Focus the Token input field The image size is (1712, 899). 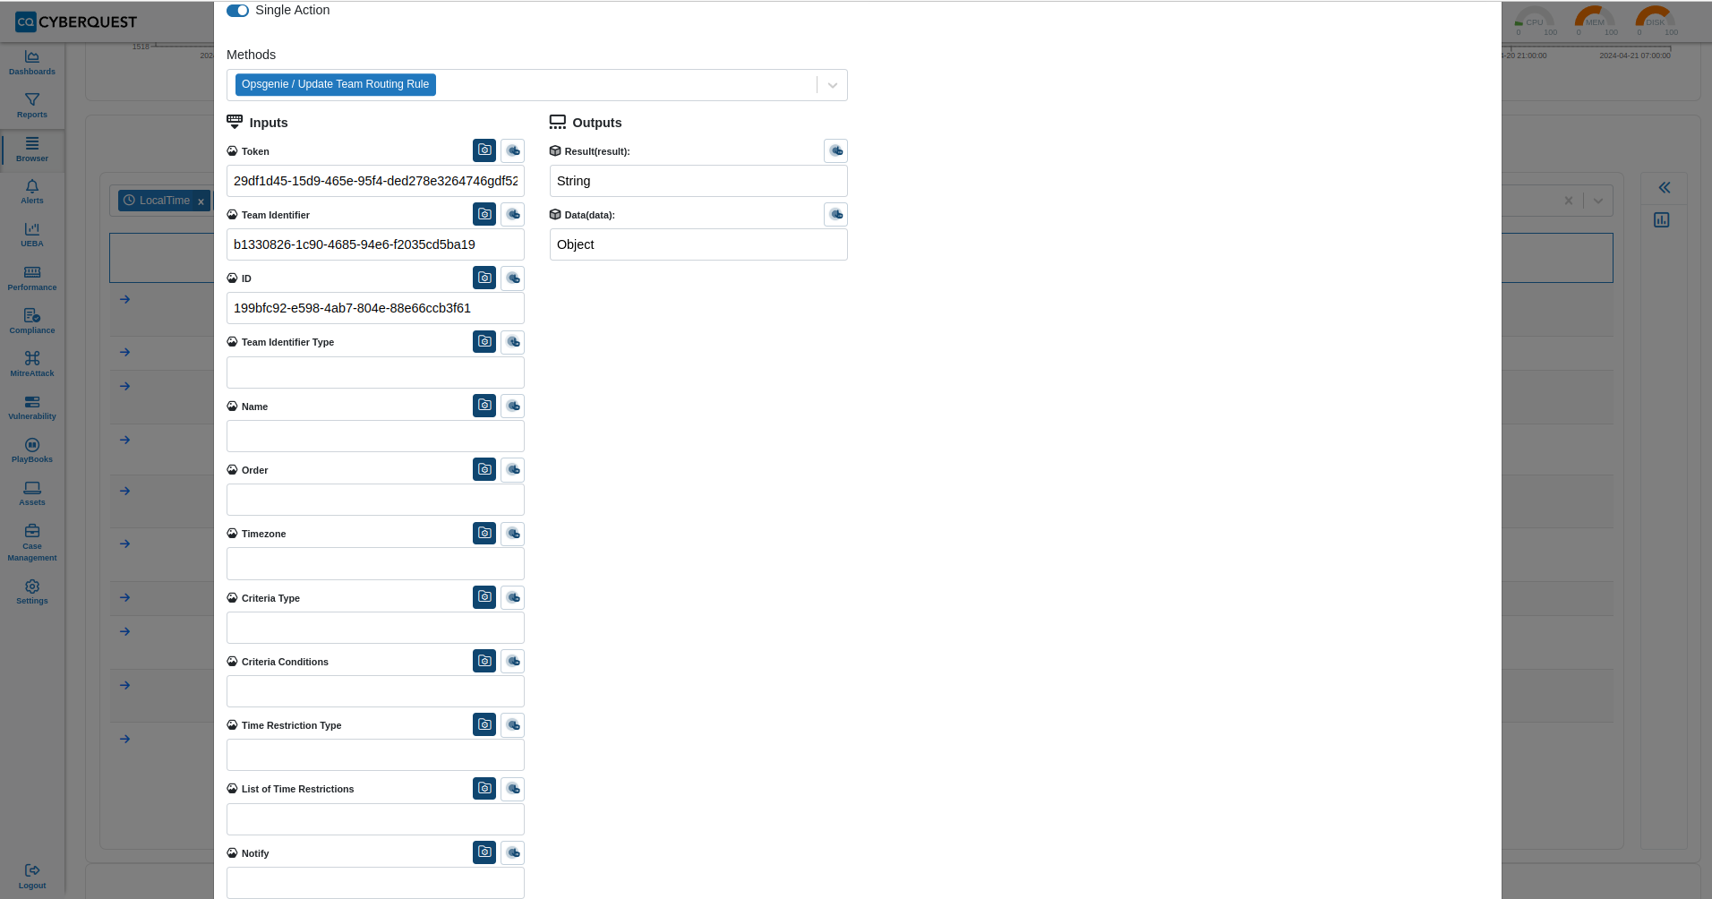375,181
